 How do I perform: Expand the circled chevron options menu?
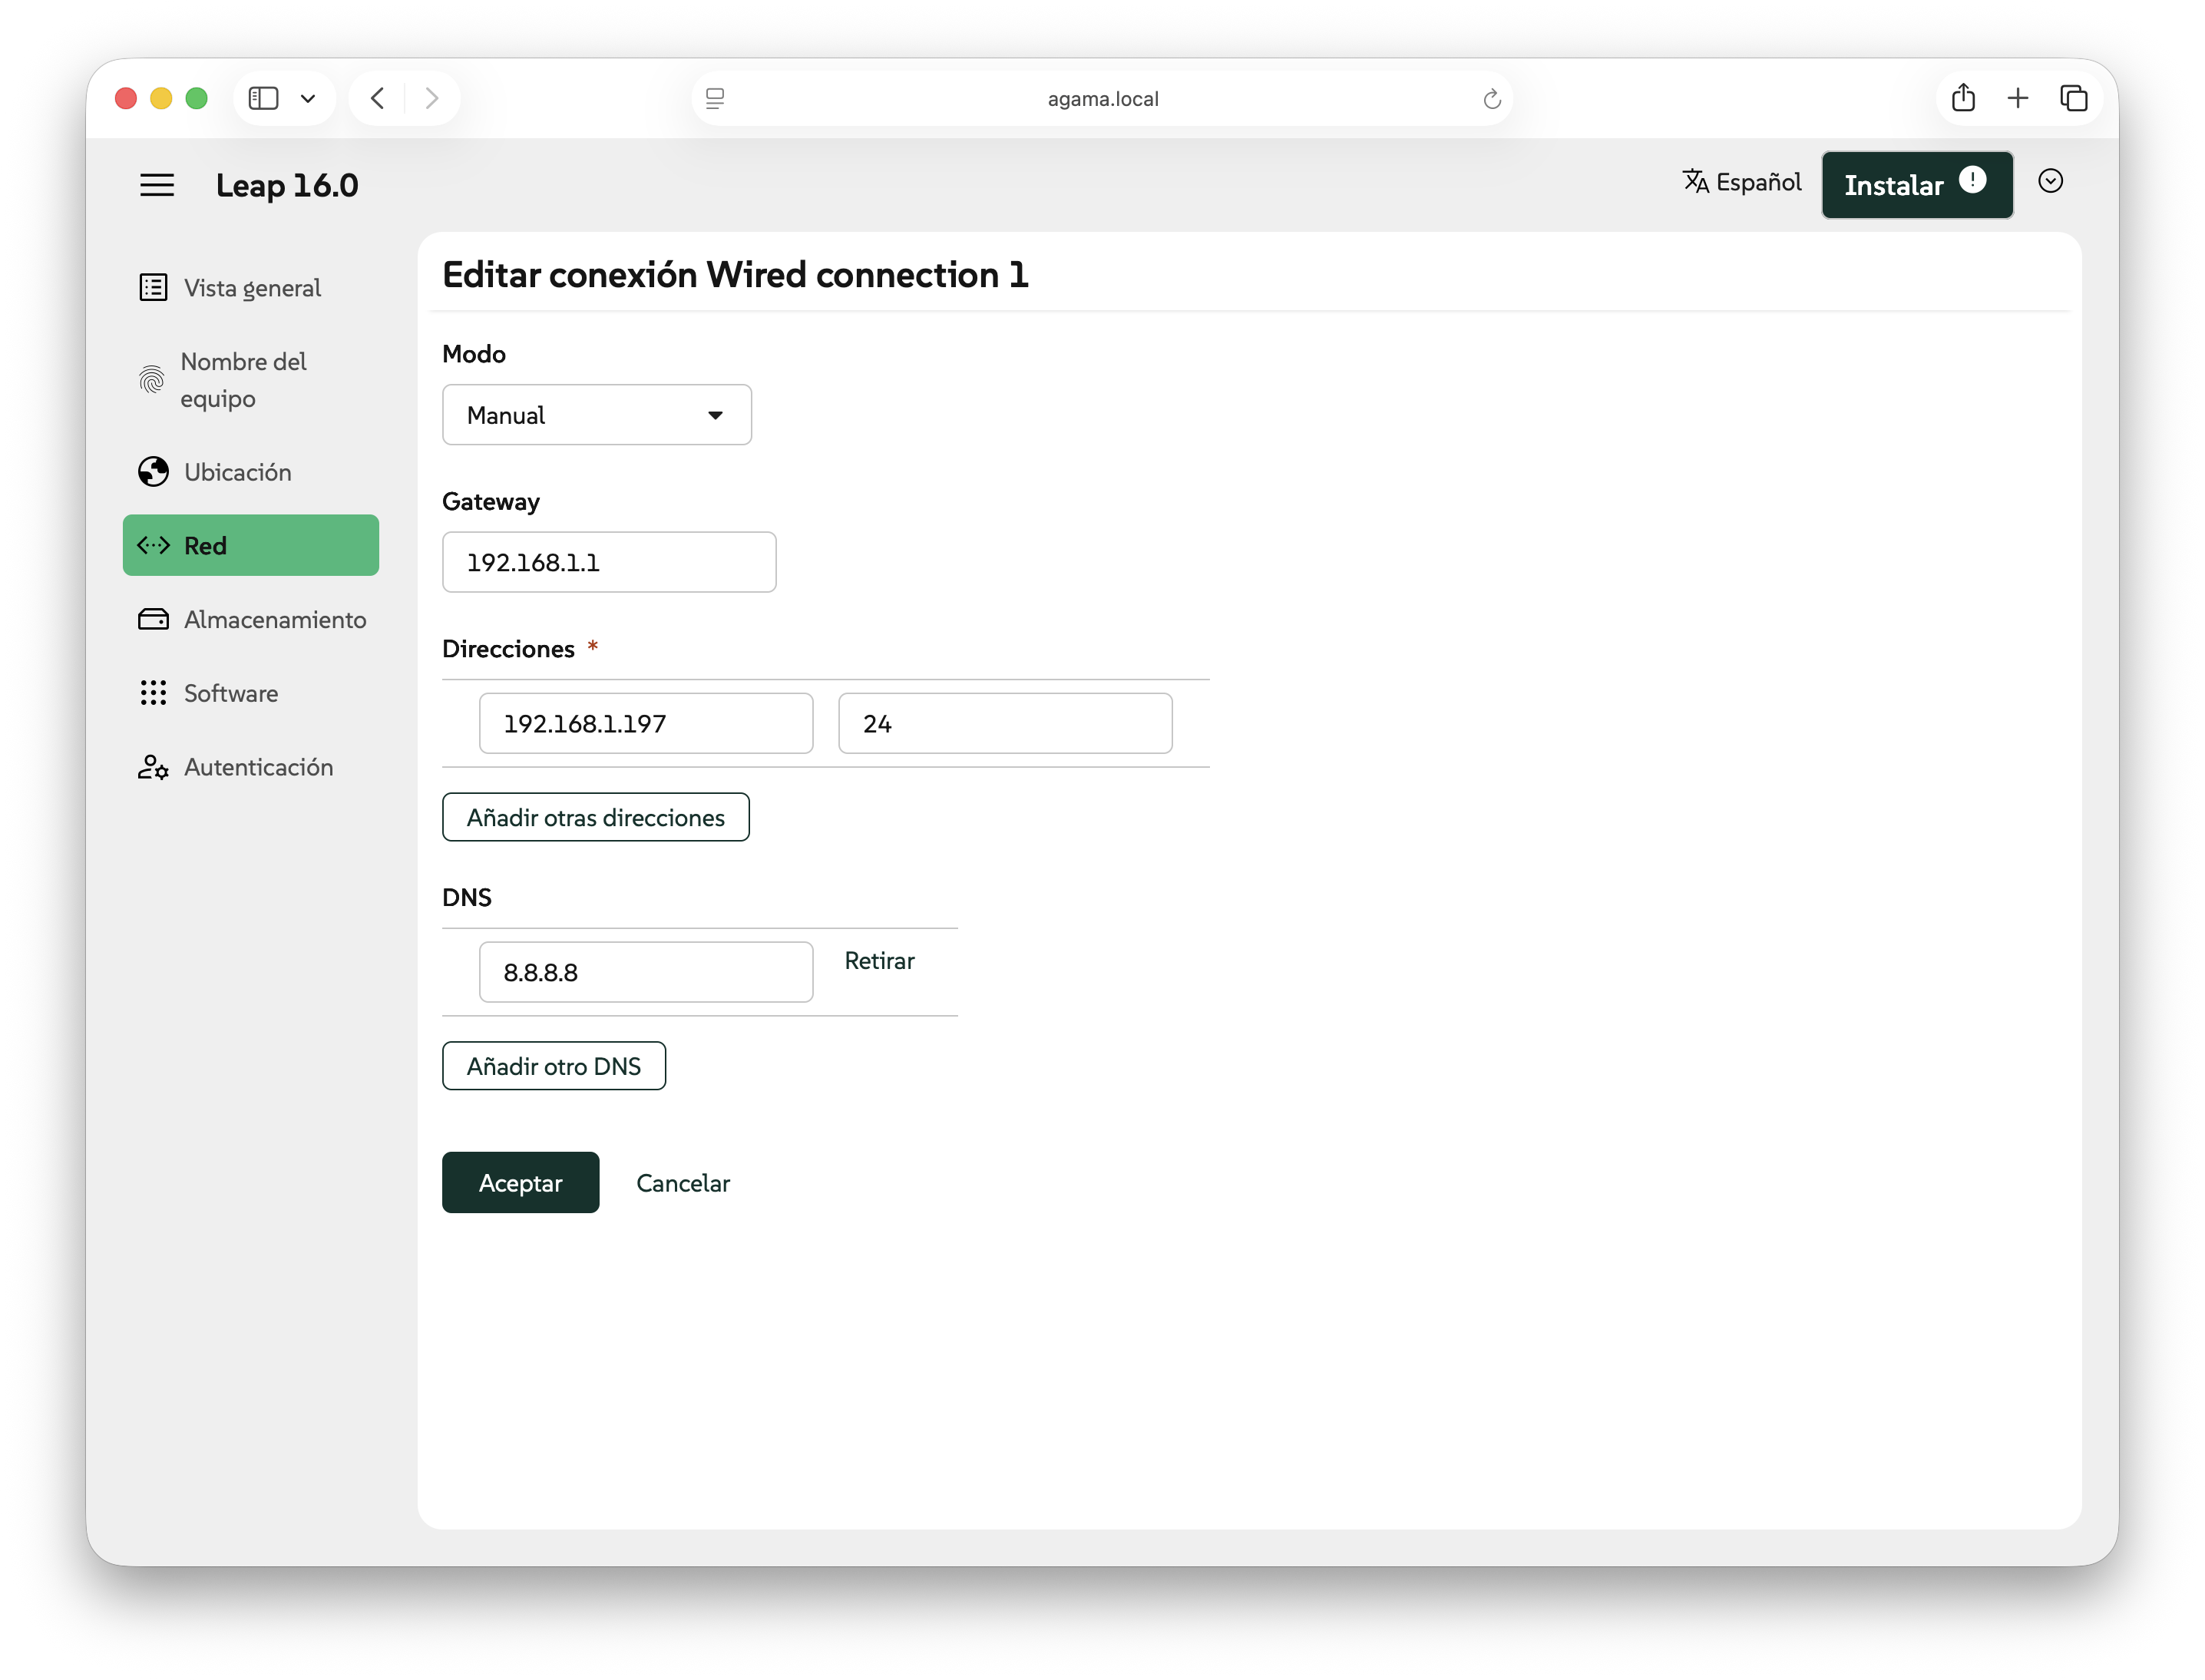coord(2050,182)
